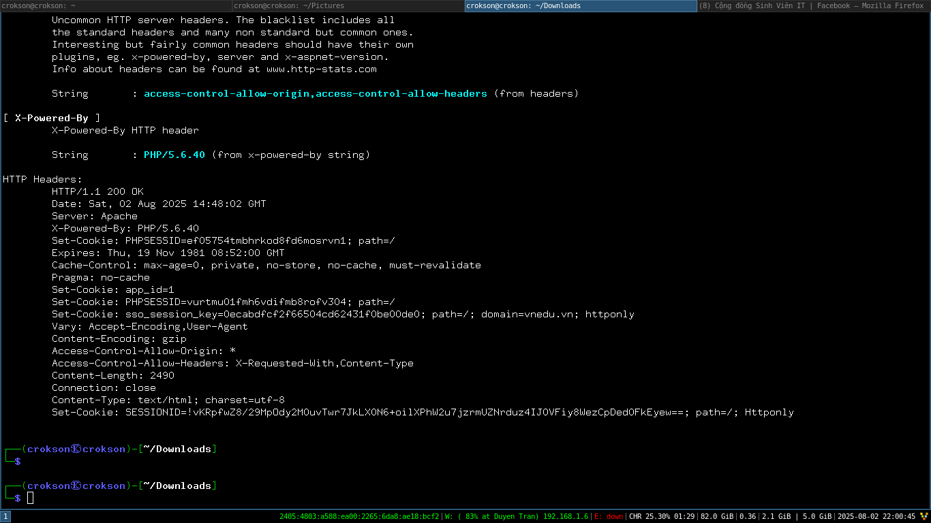Viewport: 931px width, 523px height.
Task: Click the 'Access-Control-Allow-Headers: X-Requested-With,Content-Type' line
Action: pyautogui.click(x=232, y=363)
